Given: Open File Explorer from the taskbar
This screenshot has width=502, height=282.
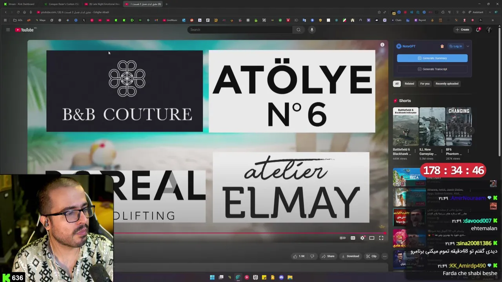Looking at the screenshot, I should tap(290, 277).
